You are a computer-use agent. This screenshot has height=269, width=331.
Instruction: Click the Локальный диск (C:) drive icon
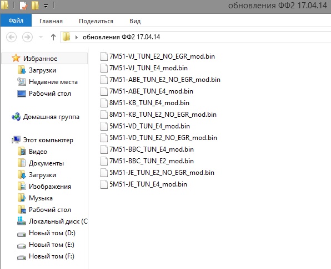pyautogui.click(x=21, y=221)
